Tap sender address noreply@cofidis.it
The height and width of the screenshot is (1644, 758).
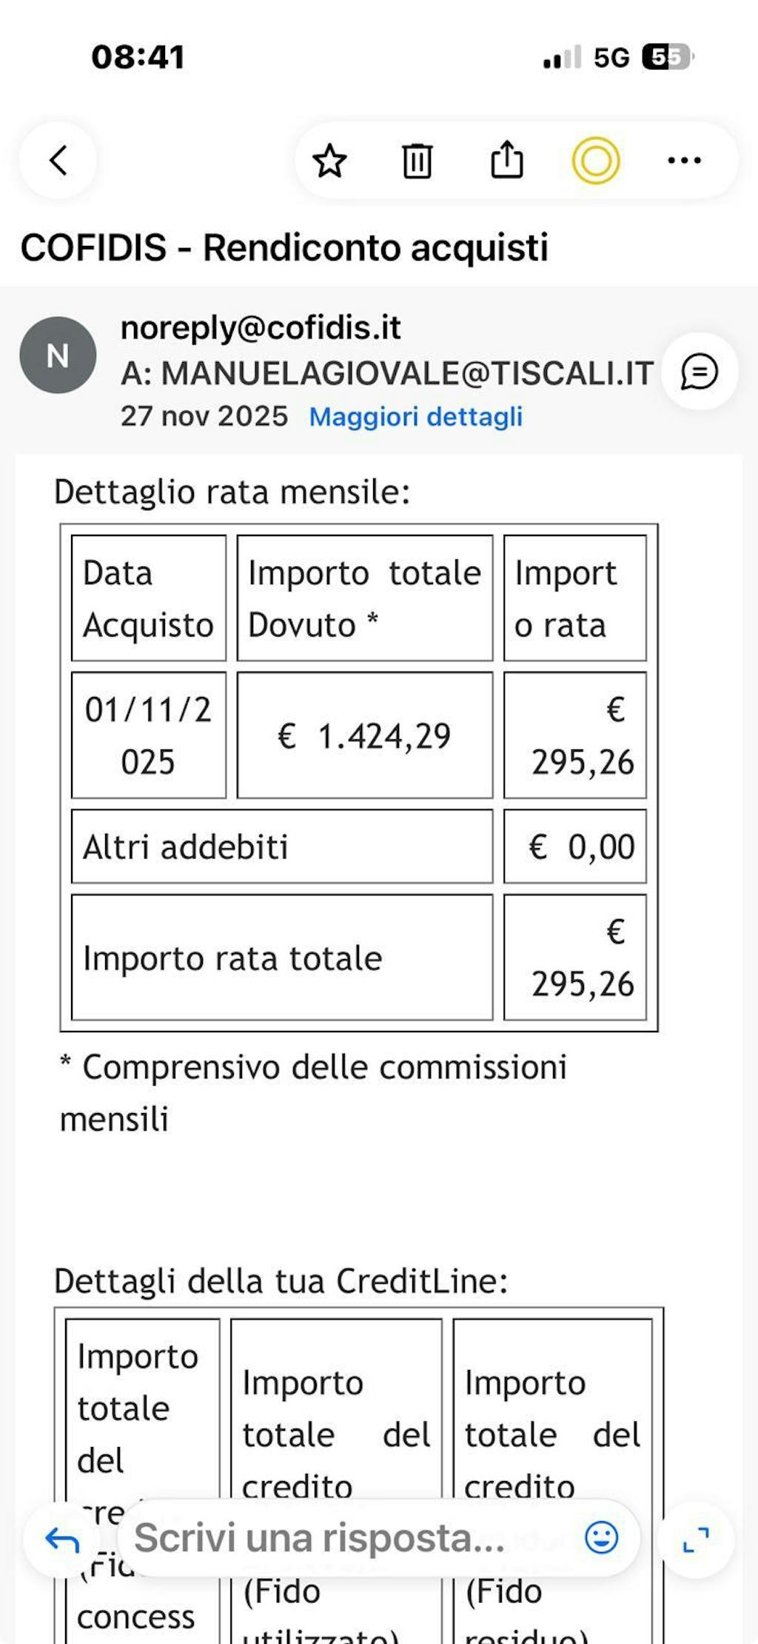tap(261, 327)
